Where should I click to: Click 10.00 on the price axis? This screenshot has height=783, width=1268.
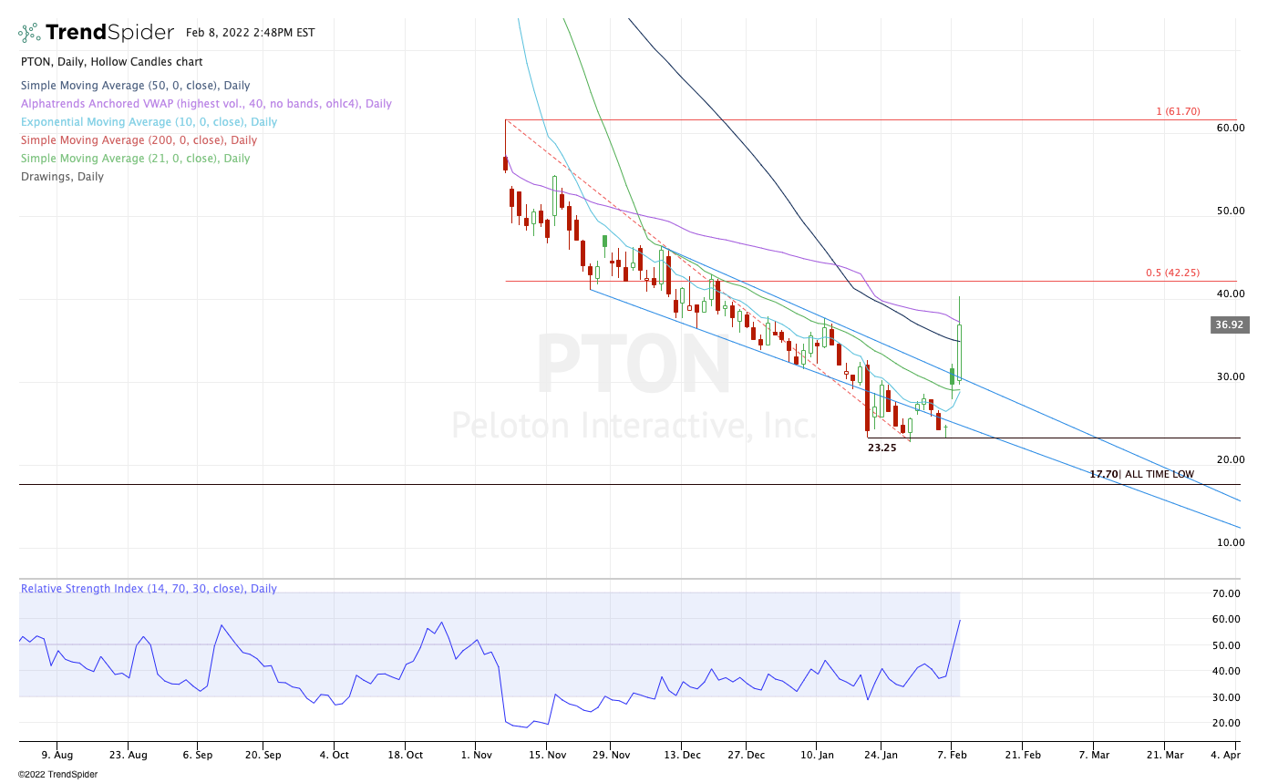coord(1231,542)
